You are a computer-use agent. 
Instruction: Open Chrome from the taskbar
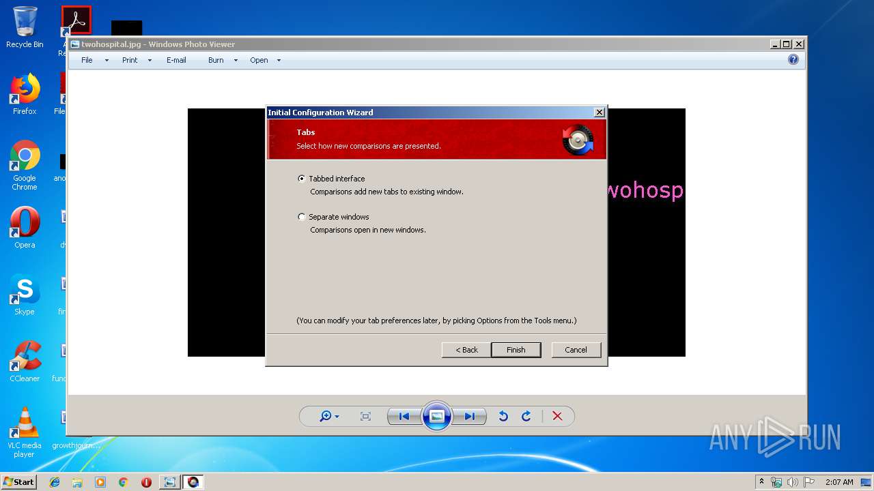123,482
